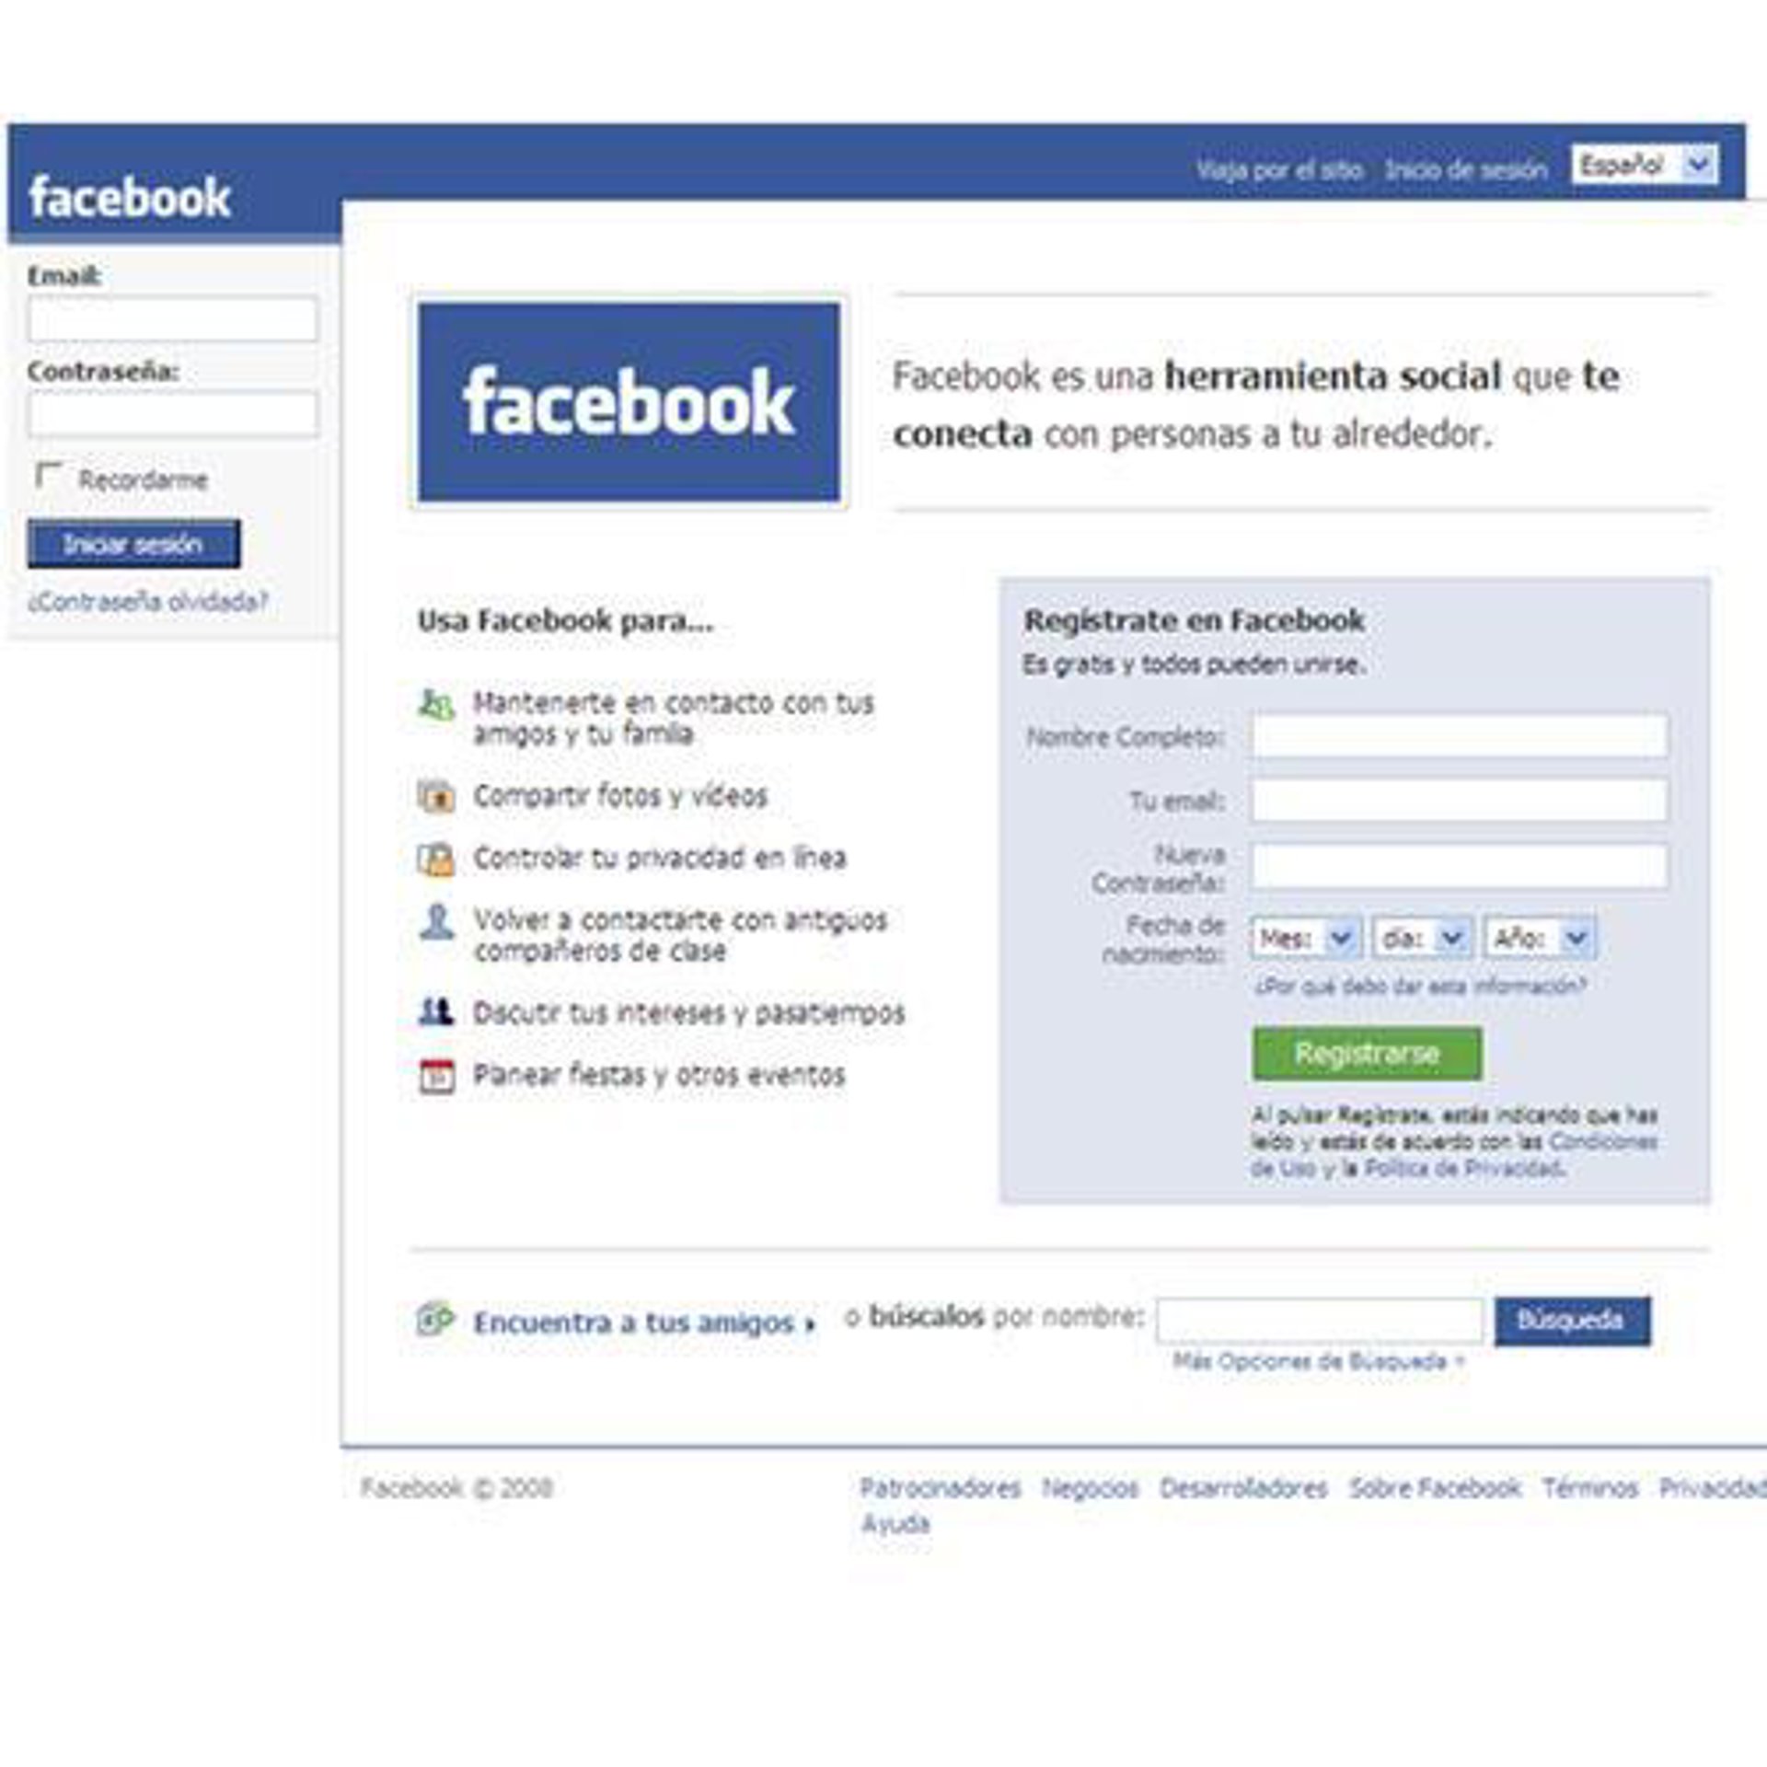Click the discuss interests group icon
The height and width of the screenshot is (1767, 1767).
coord(436,1012)
